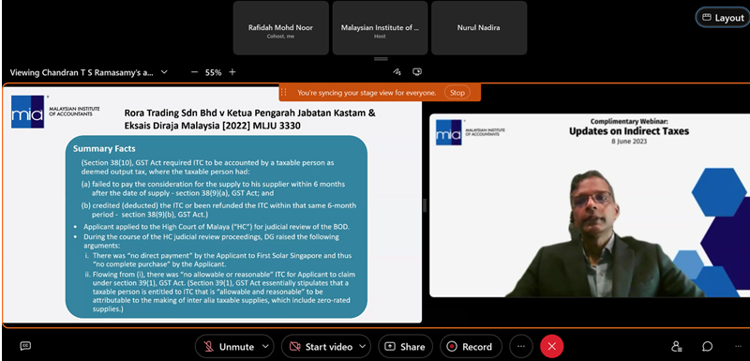Open the Layout menu
The width and height of the screenshot is (750, 361).
point(722,18)
